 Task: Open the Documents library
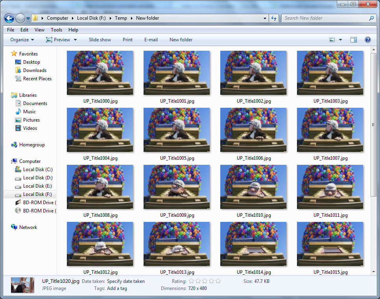click(35, 103)
